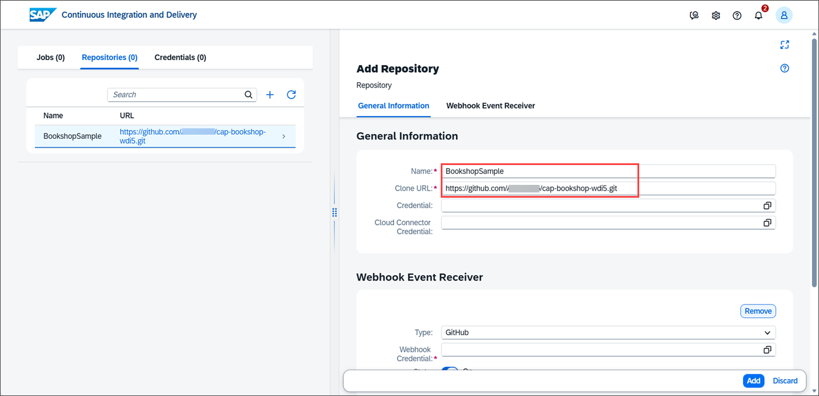The height and width of the screenshot is (396, 819).
Task: Click the Credential input field
Action: click(601, 206)
